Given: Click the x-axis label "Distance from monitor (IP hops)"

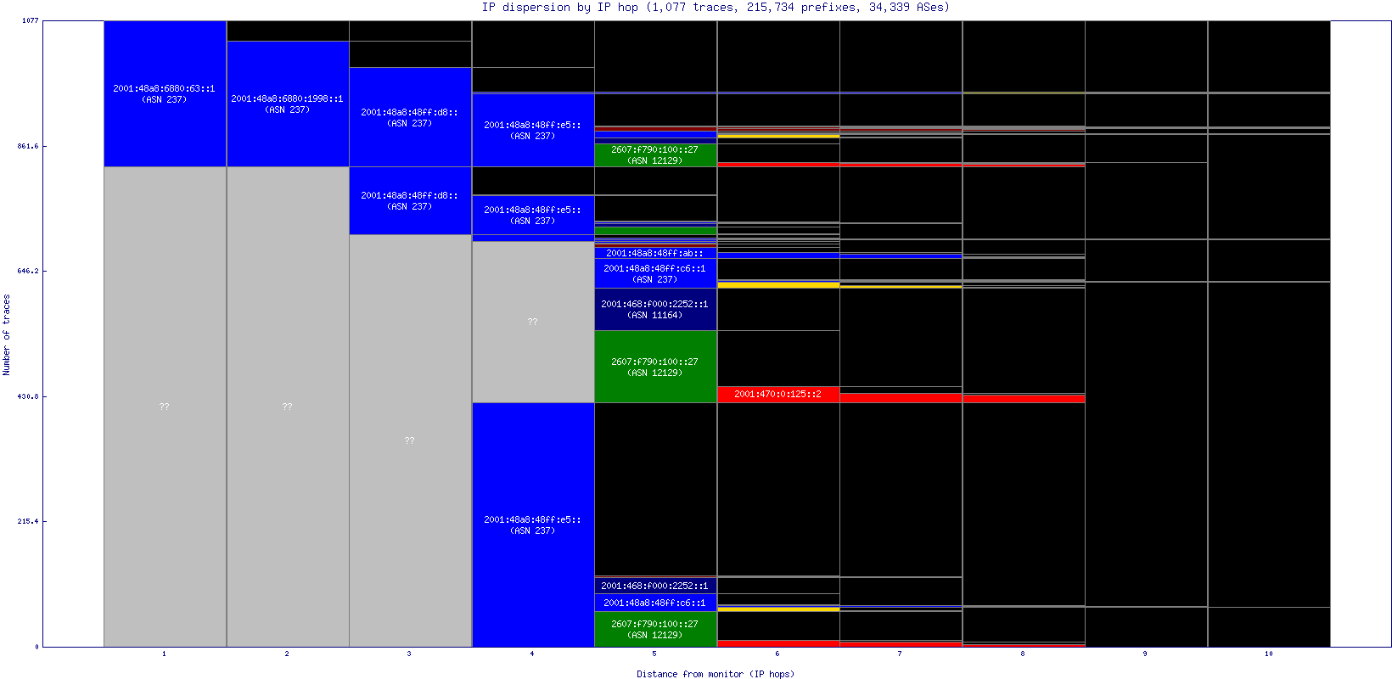Looking at the screenshot, I should pos(716,674).
